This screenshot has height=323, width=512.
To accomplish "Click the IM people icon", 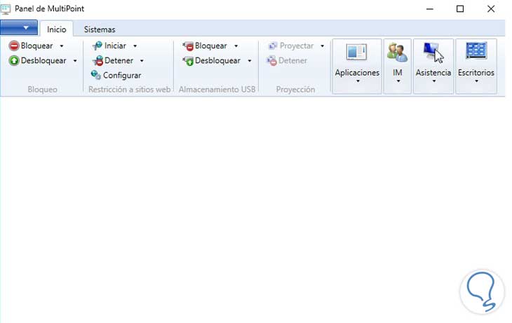I will click(397, 52).
